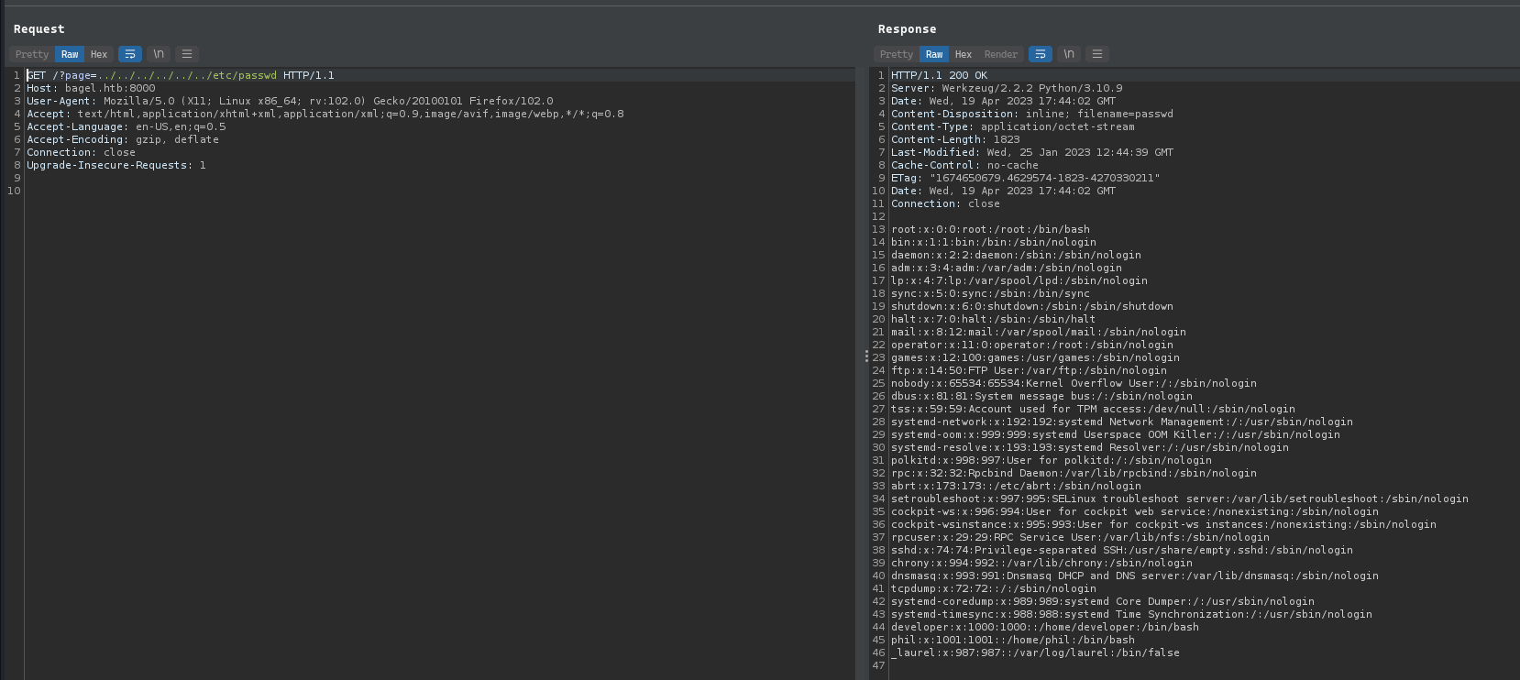Click the Response panel title
This screenshot has height=680, width=1520.
pos(907,29)
